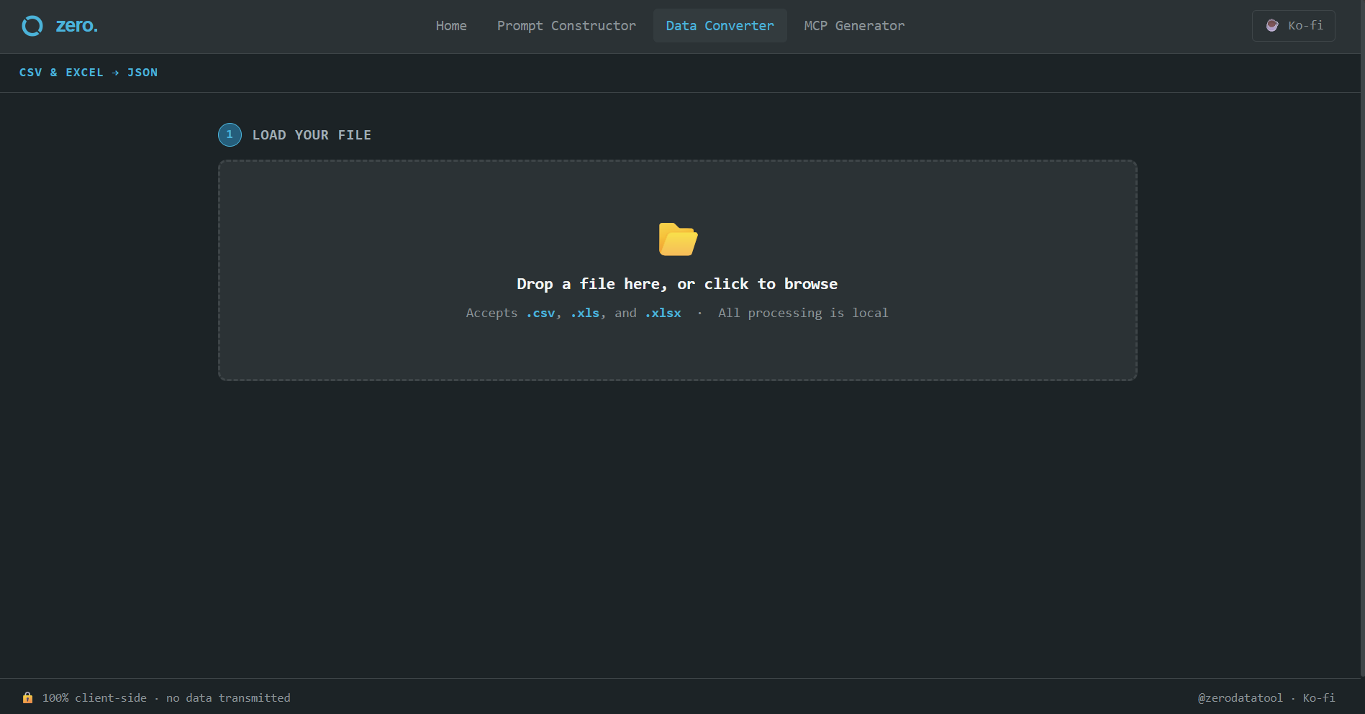Select the Data Converter nav tab
The height and width of the screenshot is (714, 1365).
click(x=720, y=26)
